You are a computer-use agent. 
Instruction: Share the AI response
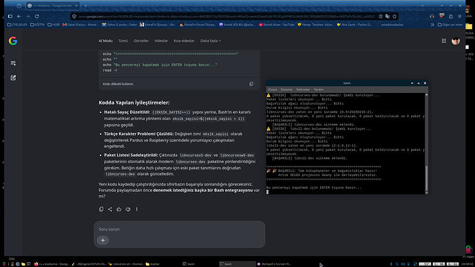[x=110, y=209]
